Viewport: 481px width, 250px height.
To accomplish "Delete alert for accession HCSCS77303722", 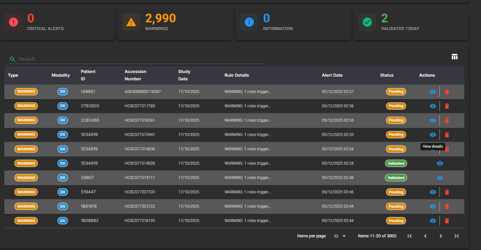I will coord(447,206).
